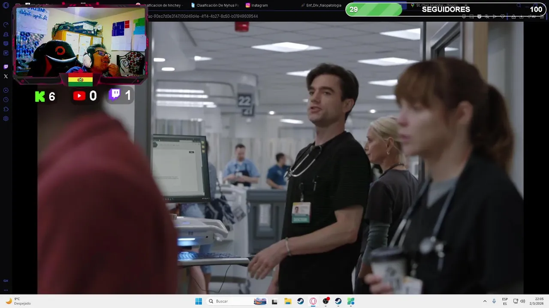
Task: Click the address bar URL text
Action: (202, 16)
